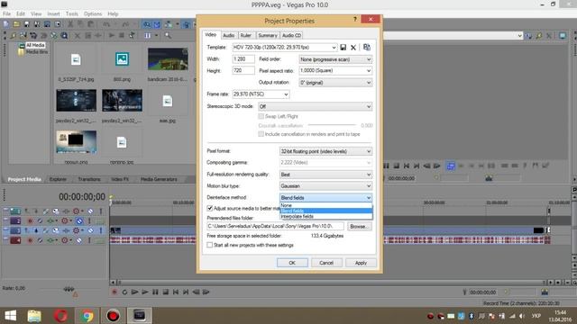Image resolution: width=577 pixels, height=324 pixels.
Task: Click the Save project toolbar icon
Action: [x=26, y=24]
